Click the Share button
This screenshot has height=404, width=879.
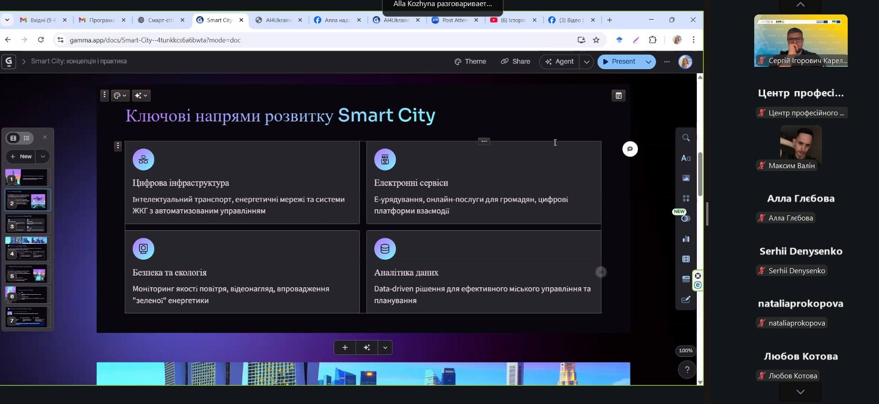click(x=515, y=62)
